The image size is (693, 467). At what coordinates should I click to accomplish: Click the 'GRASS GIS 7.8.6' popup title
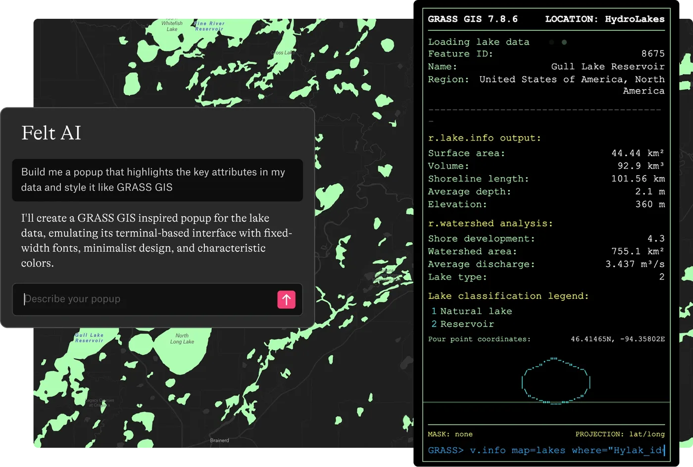[473, 19]
